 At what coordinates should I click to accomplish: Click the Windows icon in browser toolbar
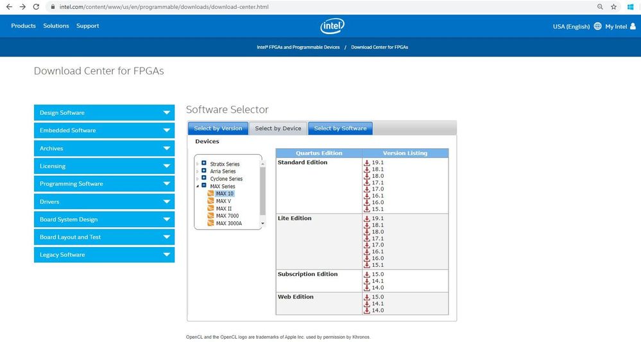click(x=630, y=7)
